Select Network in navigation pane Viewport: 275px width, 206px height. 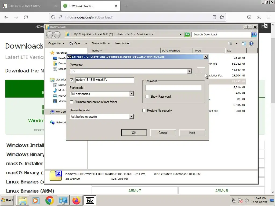point(58,122)
